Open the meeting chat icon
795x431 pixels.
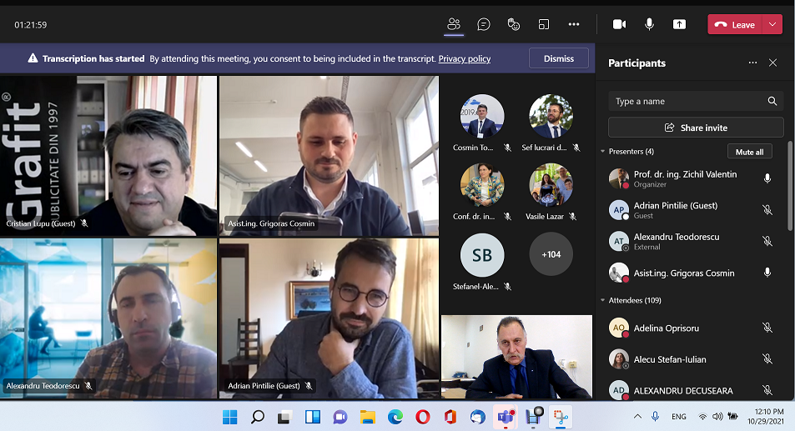(x=484, y=24)
